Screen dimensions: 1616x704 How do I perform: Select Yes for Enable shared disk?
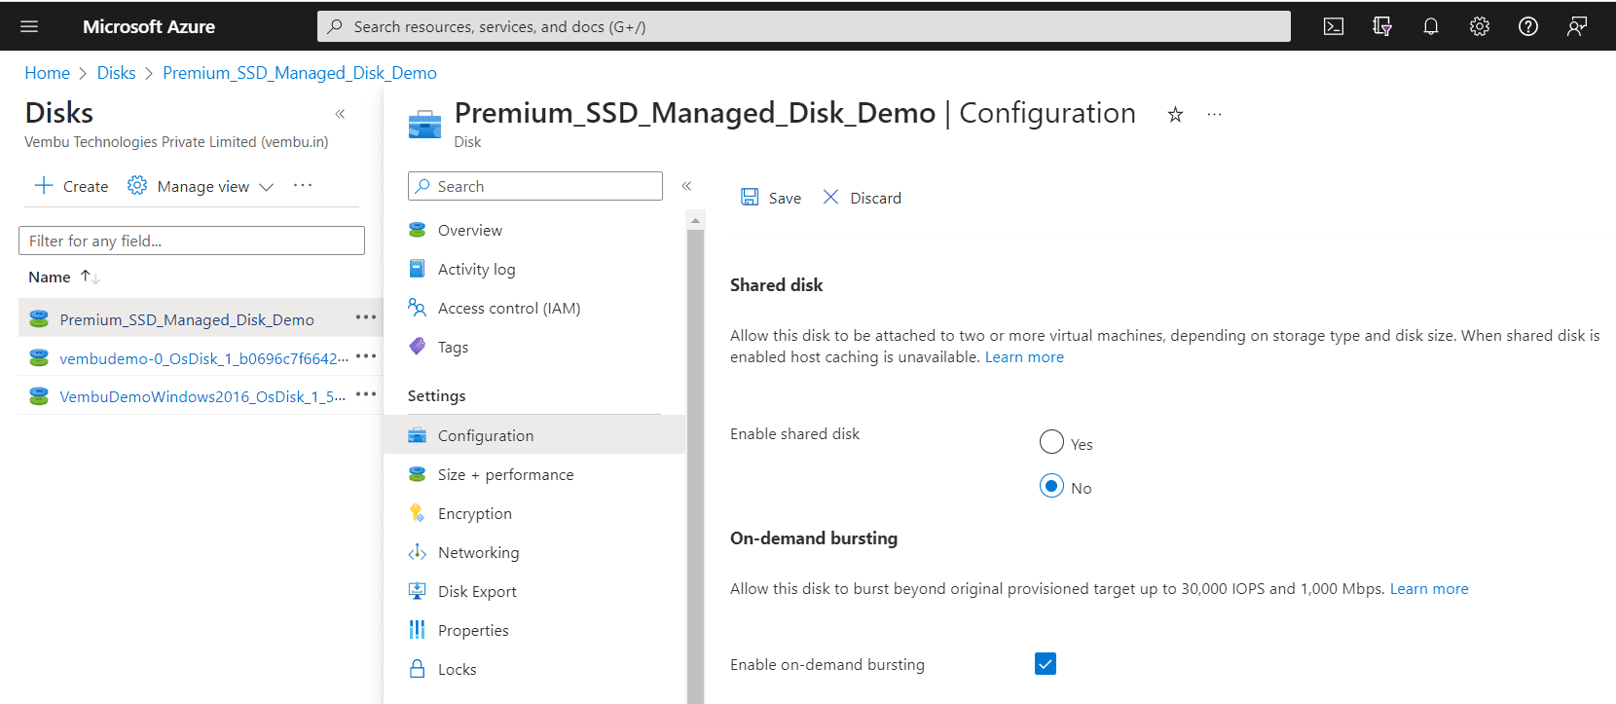[1051, 442]
